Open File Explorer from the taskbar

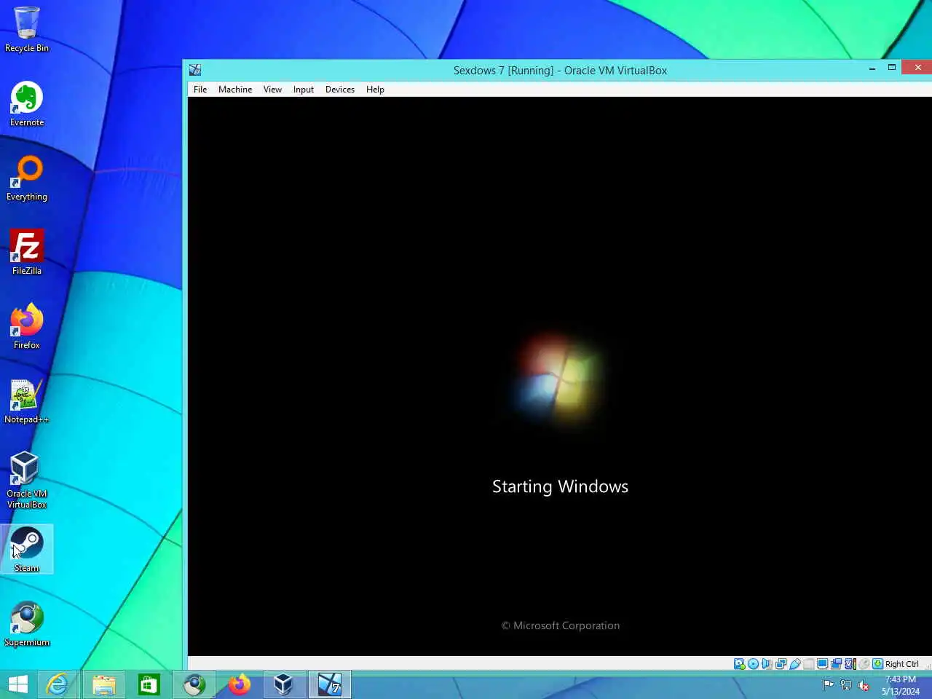[x=103, y=684]
